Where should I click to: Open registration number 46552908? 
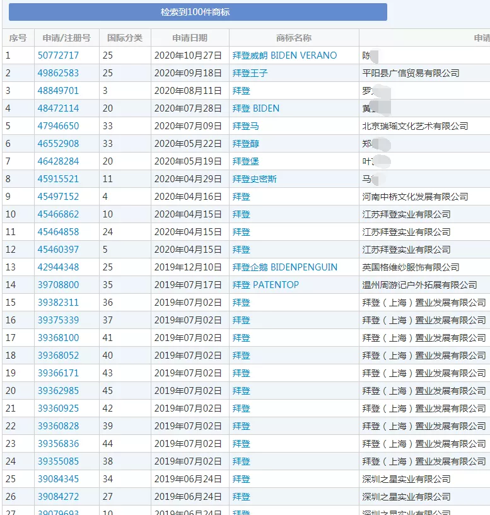[x=58, y=144]
